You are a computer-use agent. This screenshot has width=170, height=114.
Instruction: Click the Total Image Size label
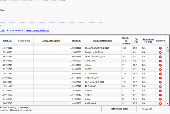click(119, 109)
